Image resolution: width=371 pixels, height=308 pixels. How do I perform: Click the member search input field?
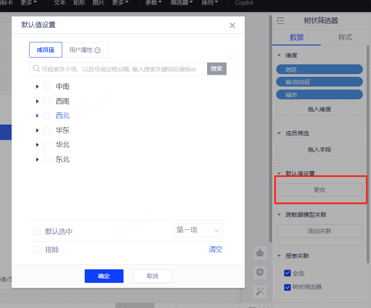pyautogui.click(x=120, y=69)
